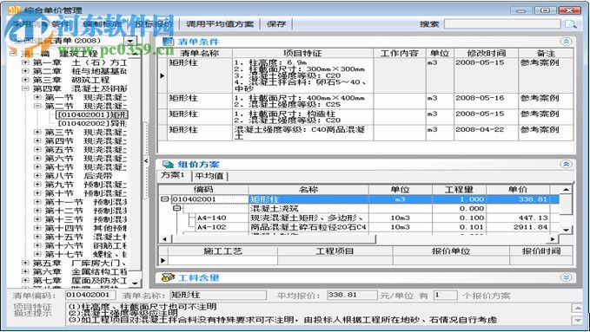
Task: Collapse the 第二节 现浇混凝土 node
Action: [37, 106]
